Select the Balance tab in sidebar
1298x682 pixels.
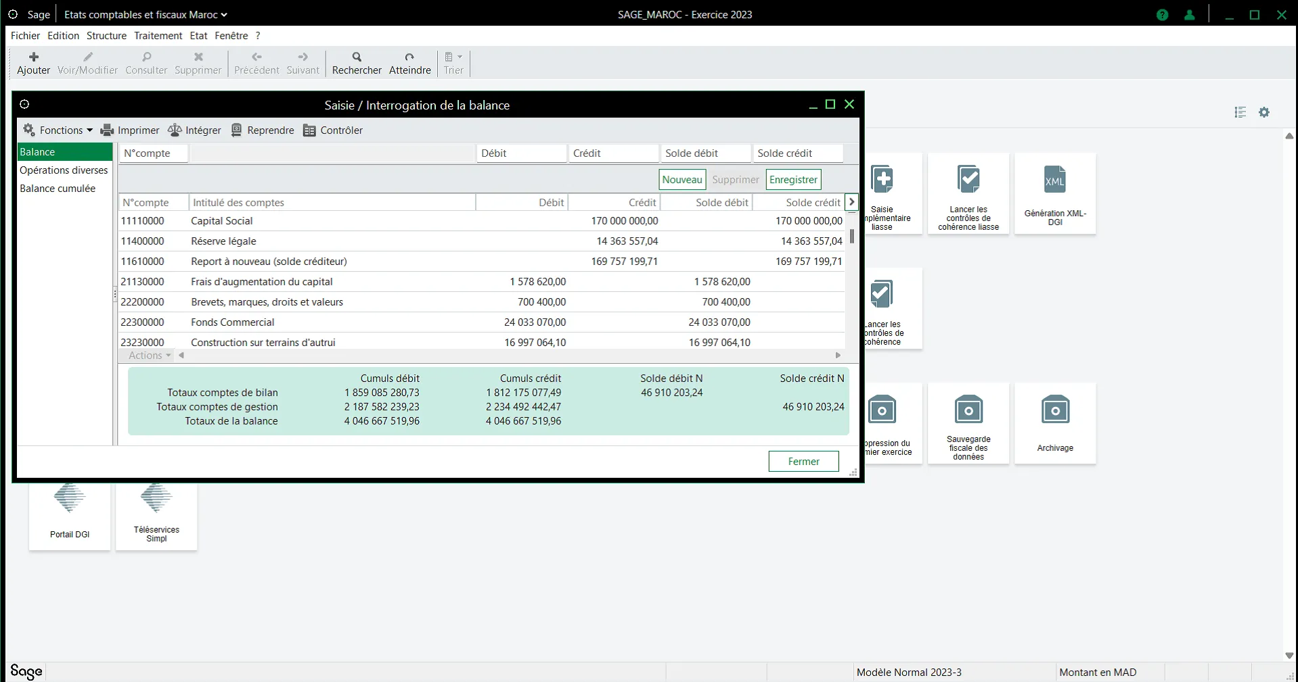pyautogui.click(x=65, y=152)
